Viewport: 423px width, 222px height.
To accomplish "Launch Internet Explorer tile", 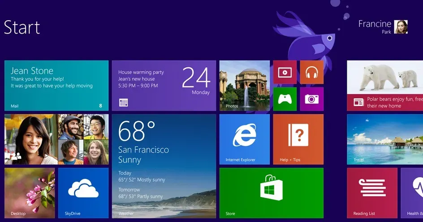I will 244,139.
